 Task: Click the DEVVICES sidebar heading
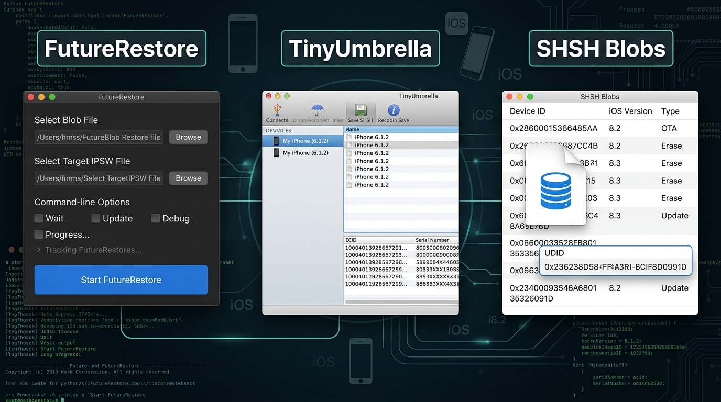[279, 130]
